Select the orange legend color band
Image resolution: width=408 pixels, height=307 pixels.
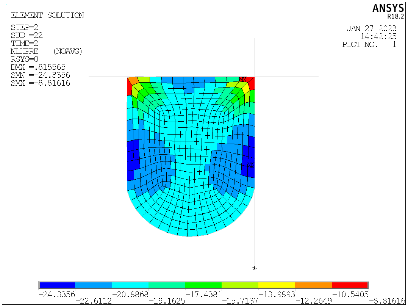pyautogui.click(x=313, y=285)
